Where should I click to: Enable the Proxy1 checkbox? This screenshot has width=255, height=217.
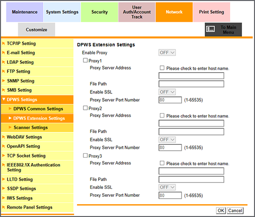tap(85, 60)
